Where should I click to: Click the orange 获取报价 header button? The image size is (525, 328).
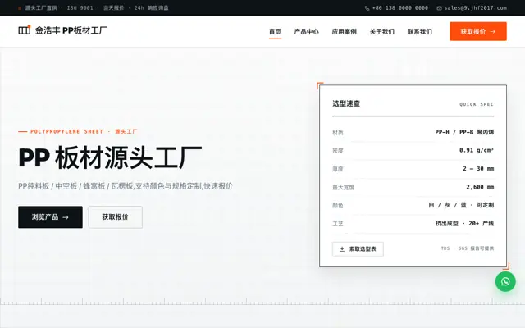pos(477,31)
